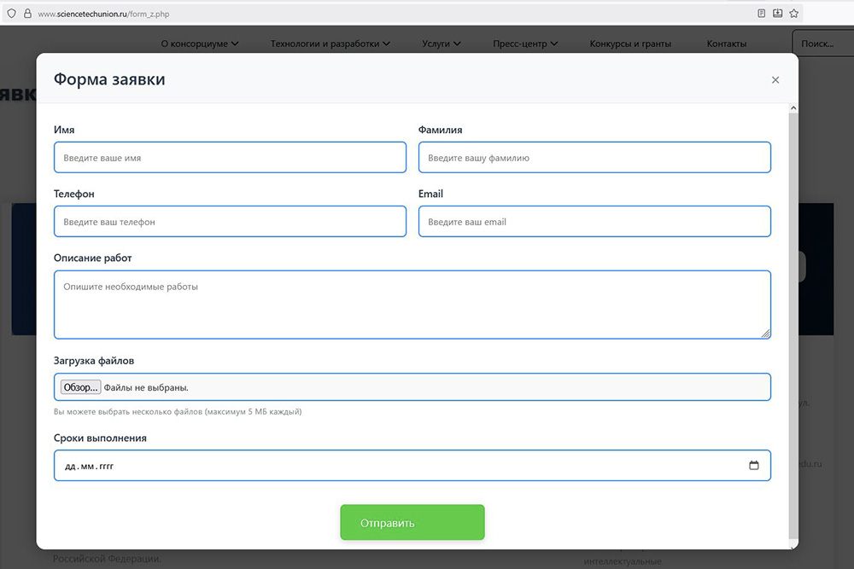Viewport: 854px width, 569px height.
Task: Bookmark this page with star icon
Action: (x=793, y=14)
